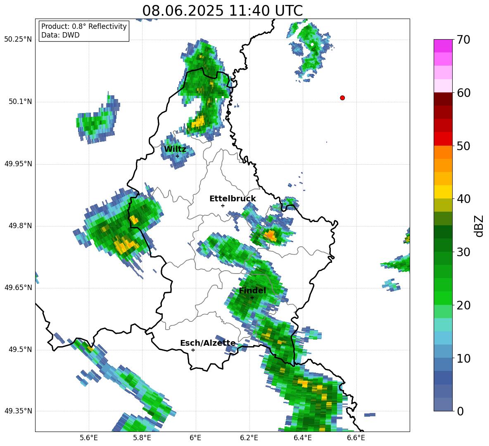Click the 49.8°N latitude tick label

click(x=20, y=226)
